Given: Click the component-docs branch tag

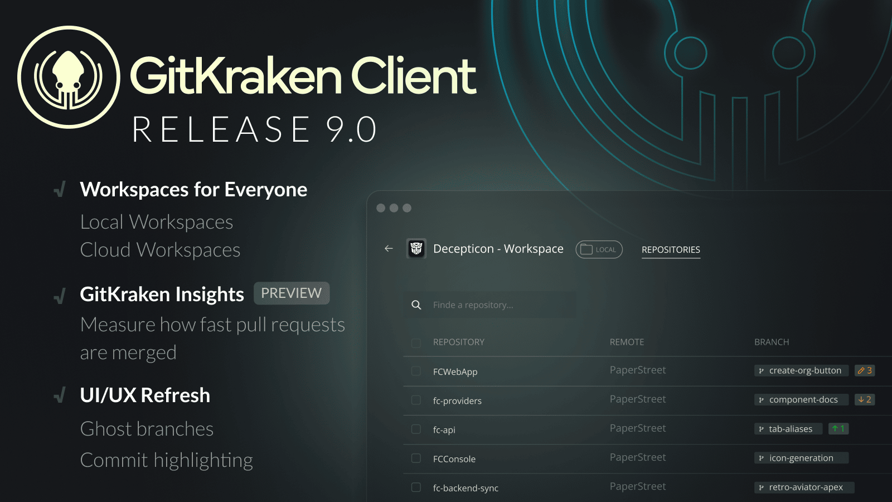Looking at the screenshot, I should 801,399.
